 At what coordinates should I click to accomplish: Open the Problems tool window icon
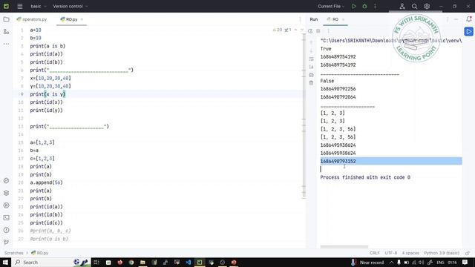(x=6, y=230)
